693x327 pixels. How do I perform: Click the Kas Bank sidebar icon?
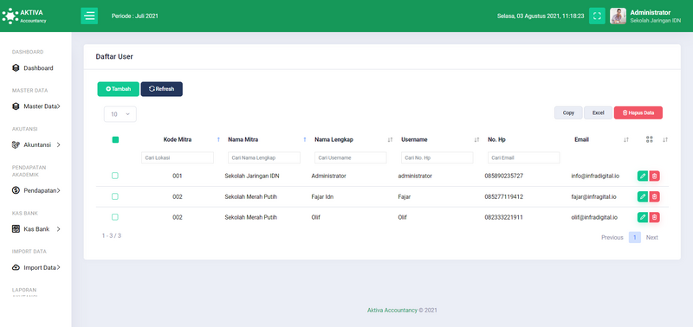click(x=16, y=229)
